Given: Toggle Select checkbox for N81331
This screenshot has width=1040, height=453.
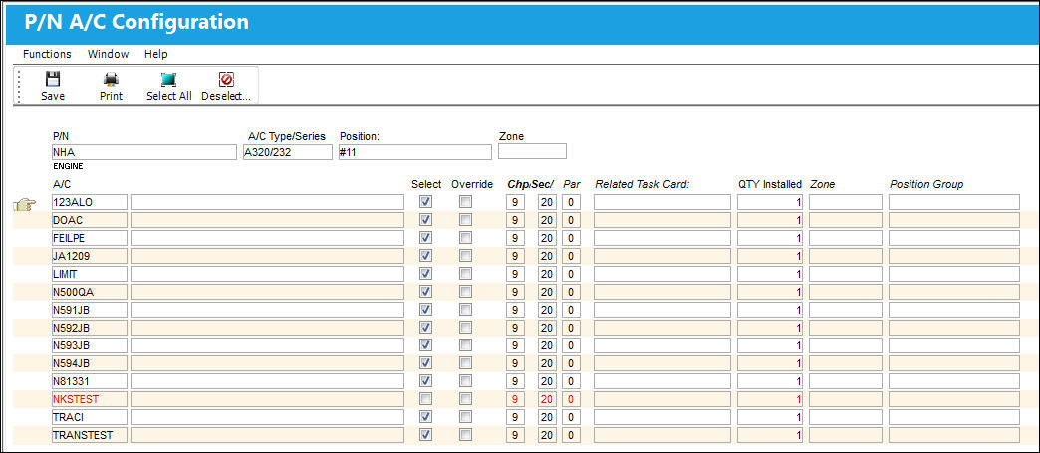Looking at the screenshot, I should tap(426, 381).
